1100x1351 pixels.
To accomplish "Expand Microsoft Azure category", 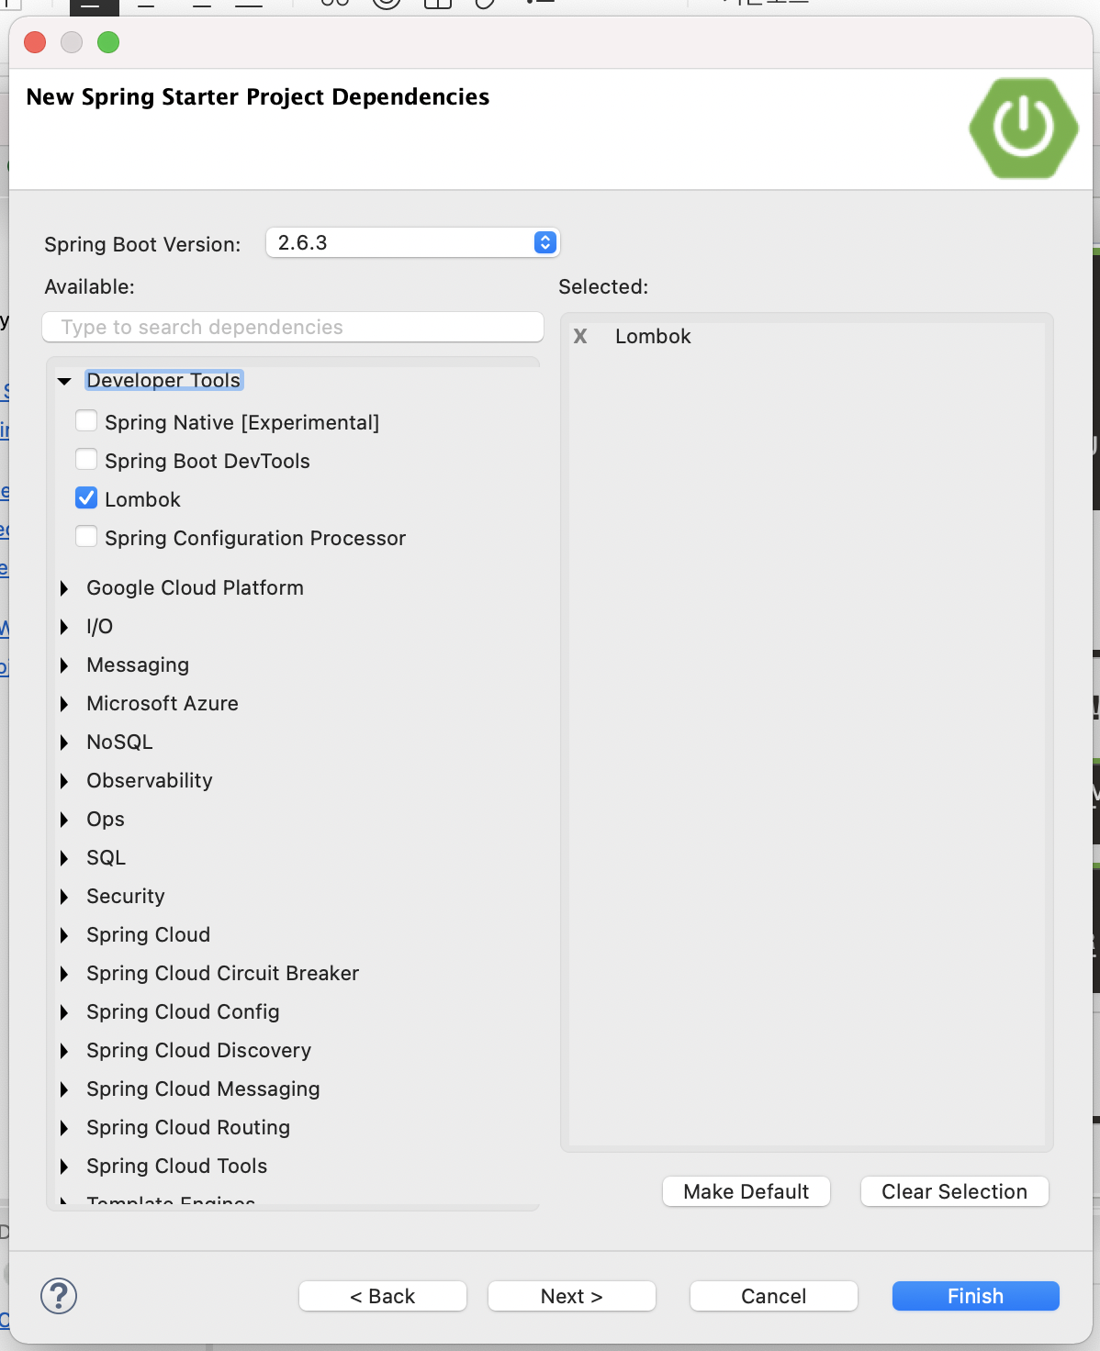I will tap(64, 704).
